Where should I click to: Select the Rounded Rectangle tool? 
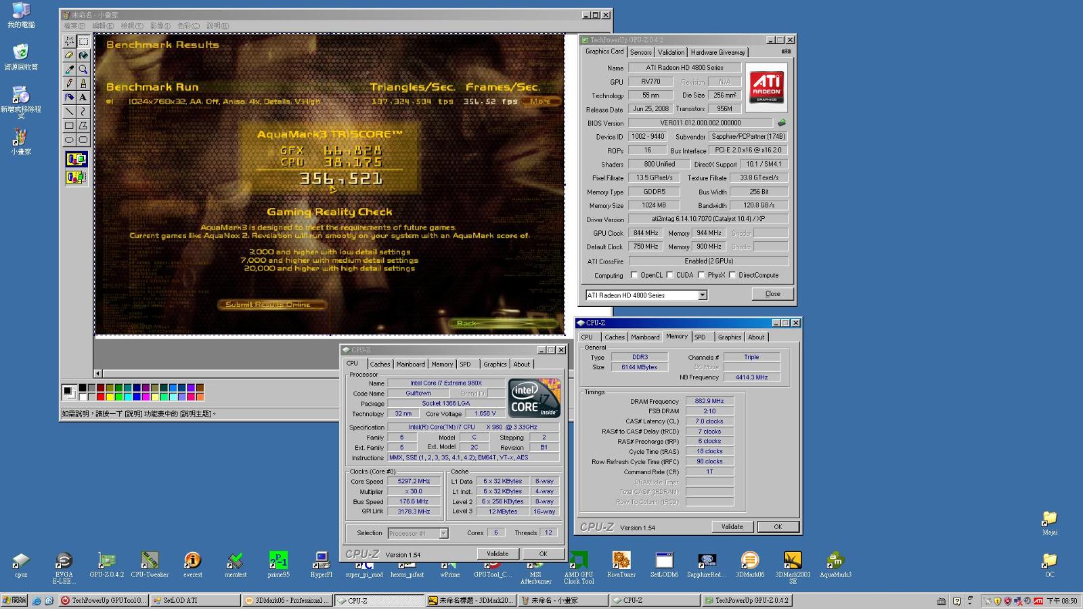pos(83,140)
